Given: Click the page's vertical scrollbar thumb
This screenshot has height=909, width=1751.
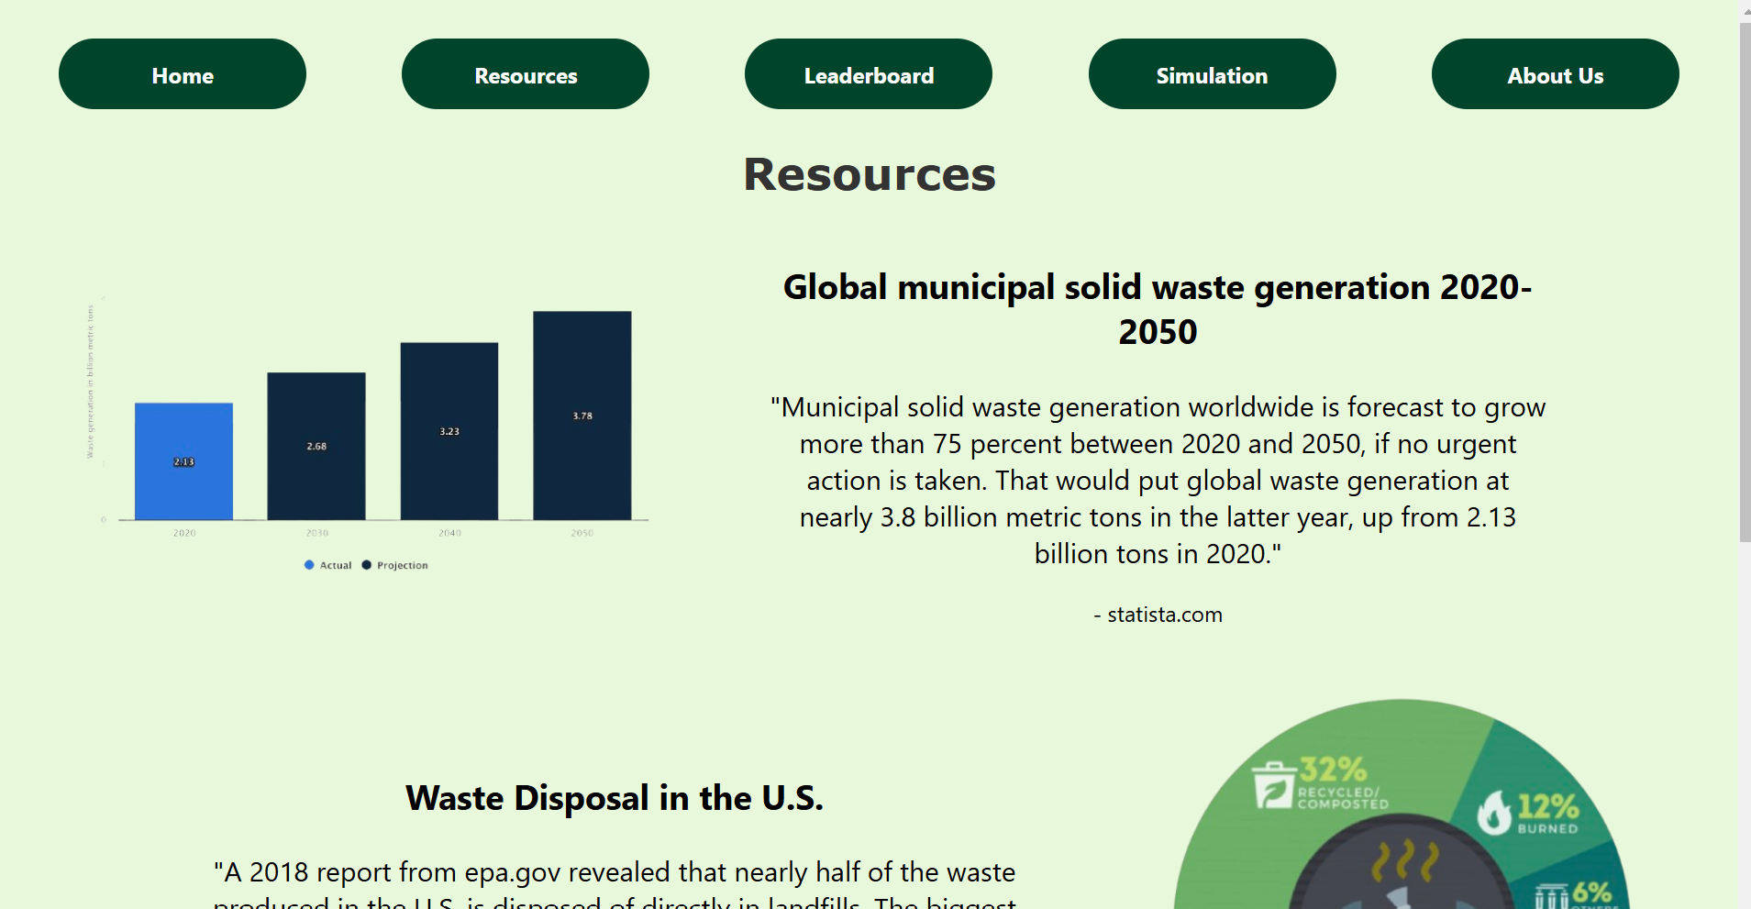Looking at the screenshot, I should coord(1745,283).
